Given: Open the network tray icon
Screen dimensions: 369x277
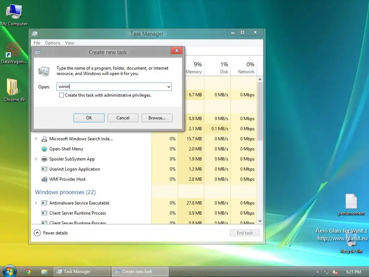Looking at the screenshot, I should point(326,272).
